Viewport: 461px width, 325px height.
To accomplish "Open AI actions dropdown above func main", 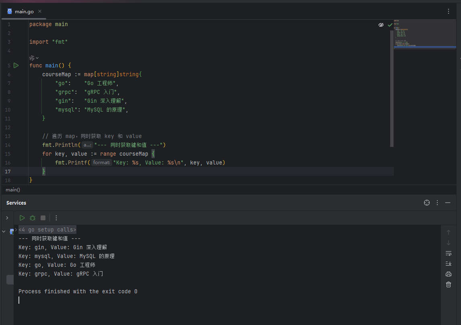I will (x=34, y=58).
